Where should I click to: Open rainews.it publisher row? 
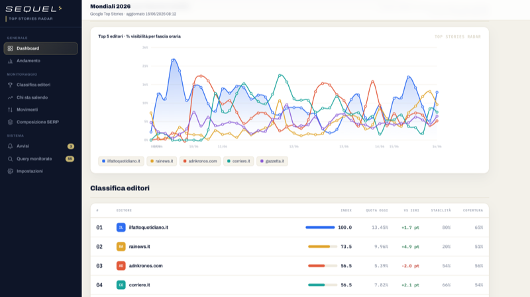tap(290, 247)
